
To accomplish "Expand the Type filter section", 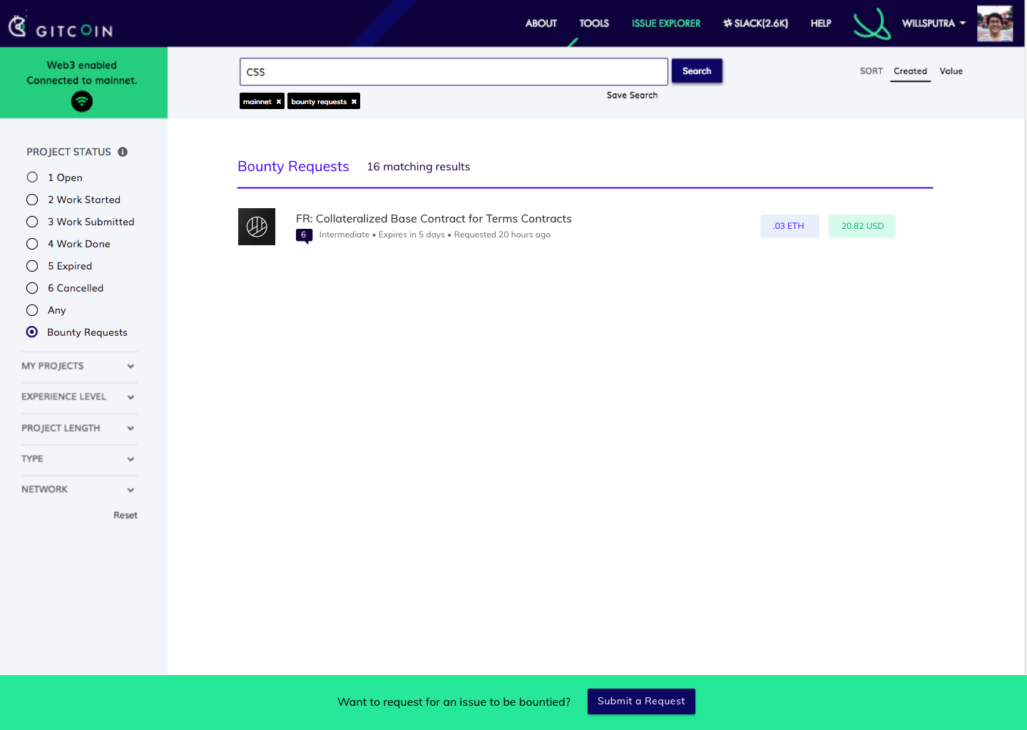I will click(78, 459).
